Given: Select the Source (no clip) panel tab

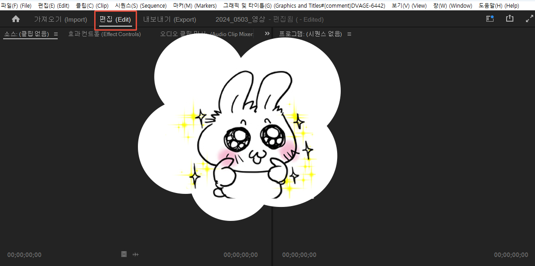Looking at the screenshot, I should pos(27,34).
